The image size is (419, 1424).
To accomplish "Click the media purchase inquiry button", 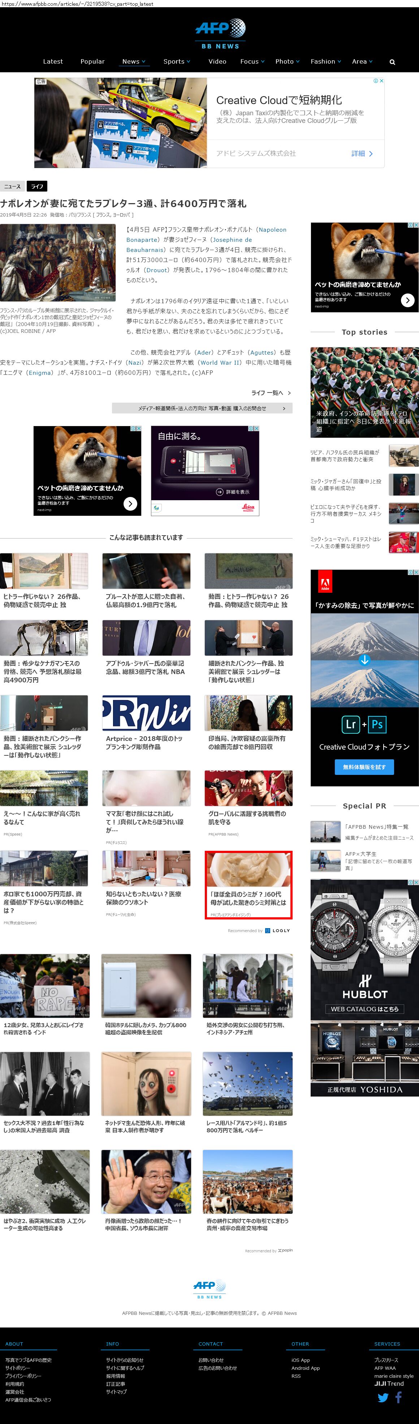I will [x=202, y=408].
